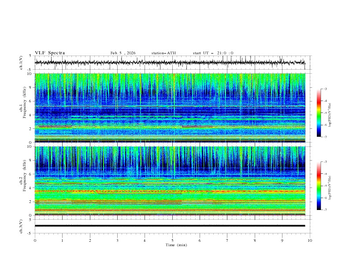The height and width of the screenshot is (270, 349).
Task: Click the ch.1 voltage waveform trace
Action: pos(170,63)
